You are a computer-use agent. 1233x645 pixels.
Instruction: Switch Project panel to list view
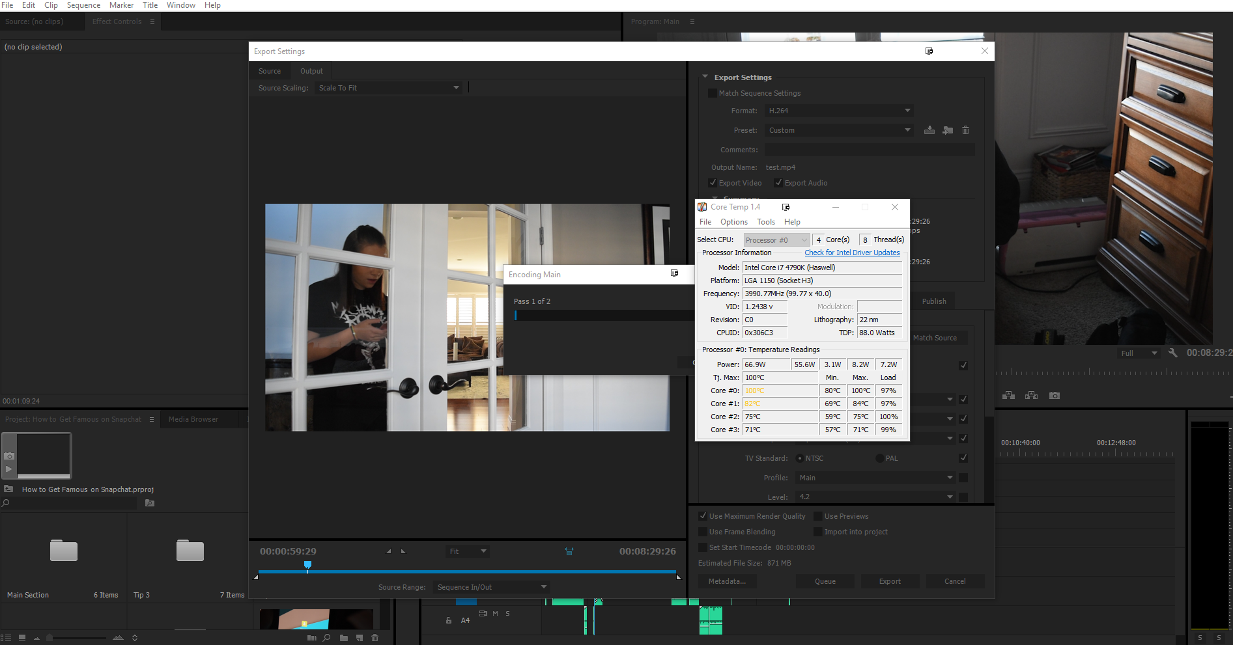7,638
